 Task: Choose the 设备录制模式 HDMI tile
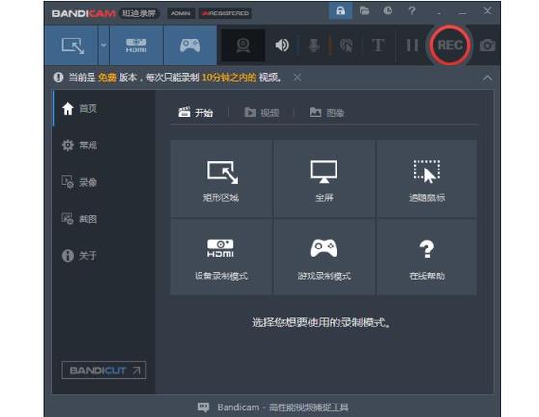(221, 256)
